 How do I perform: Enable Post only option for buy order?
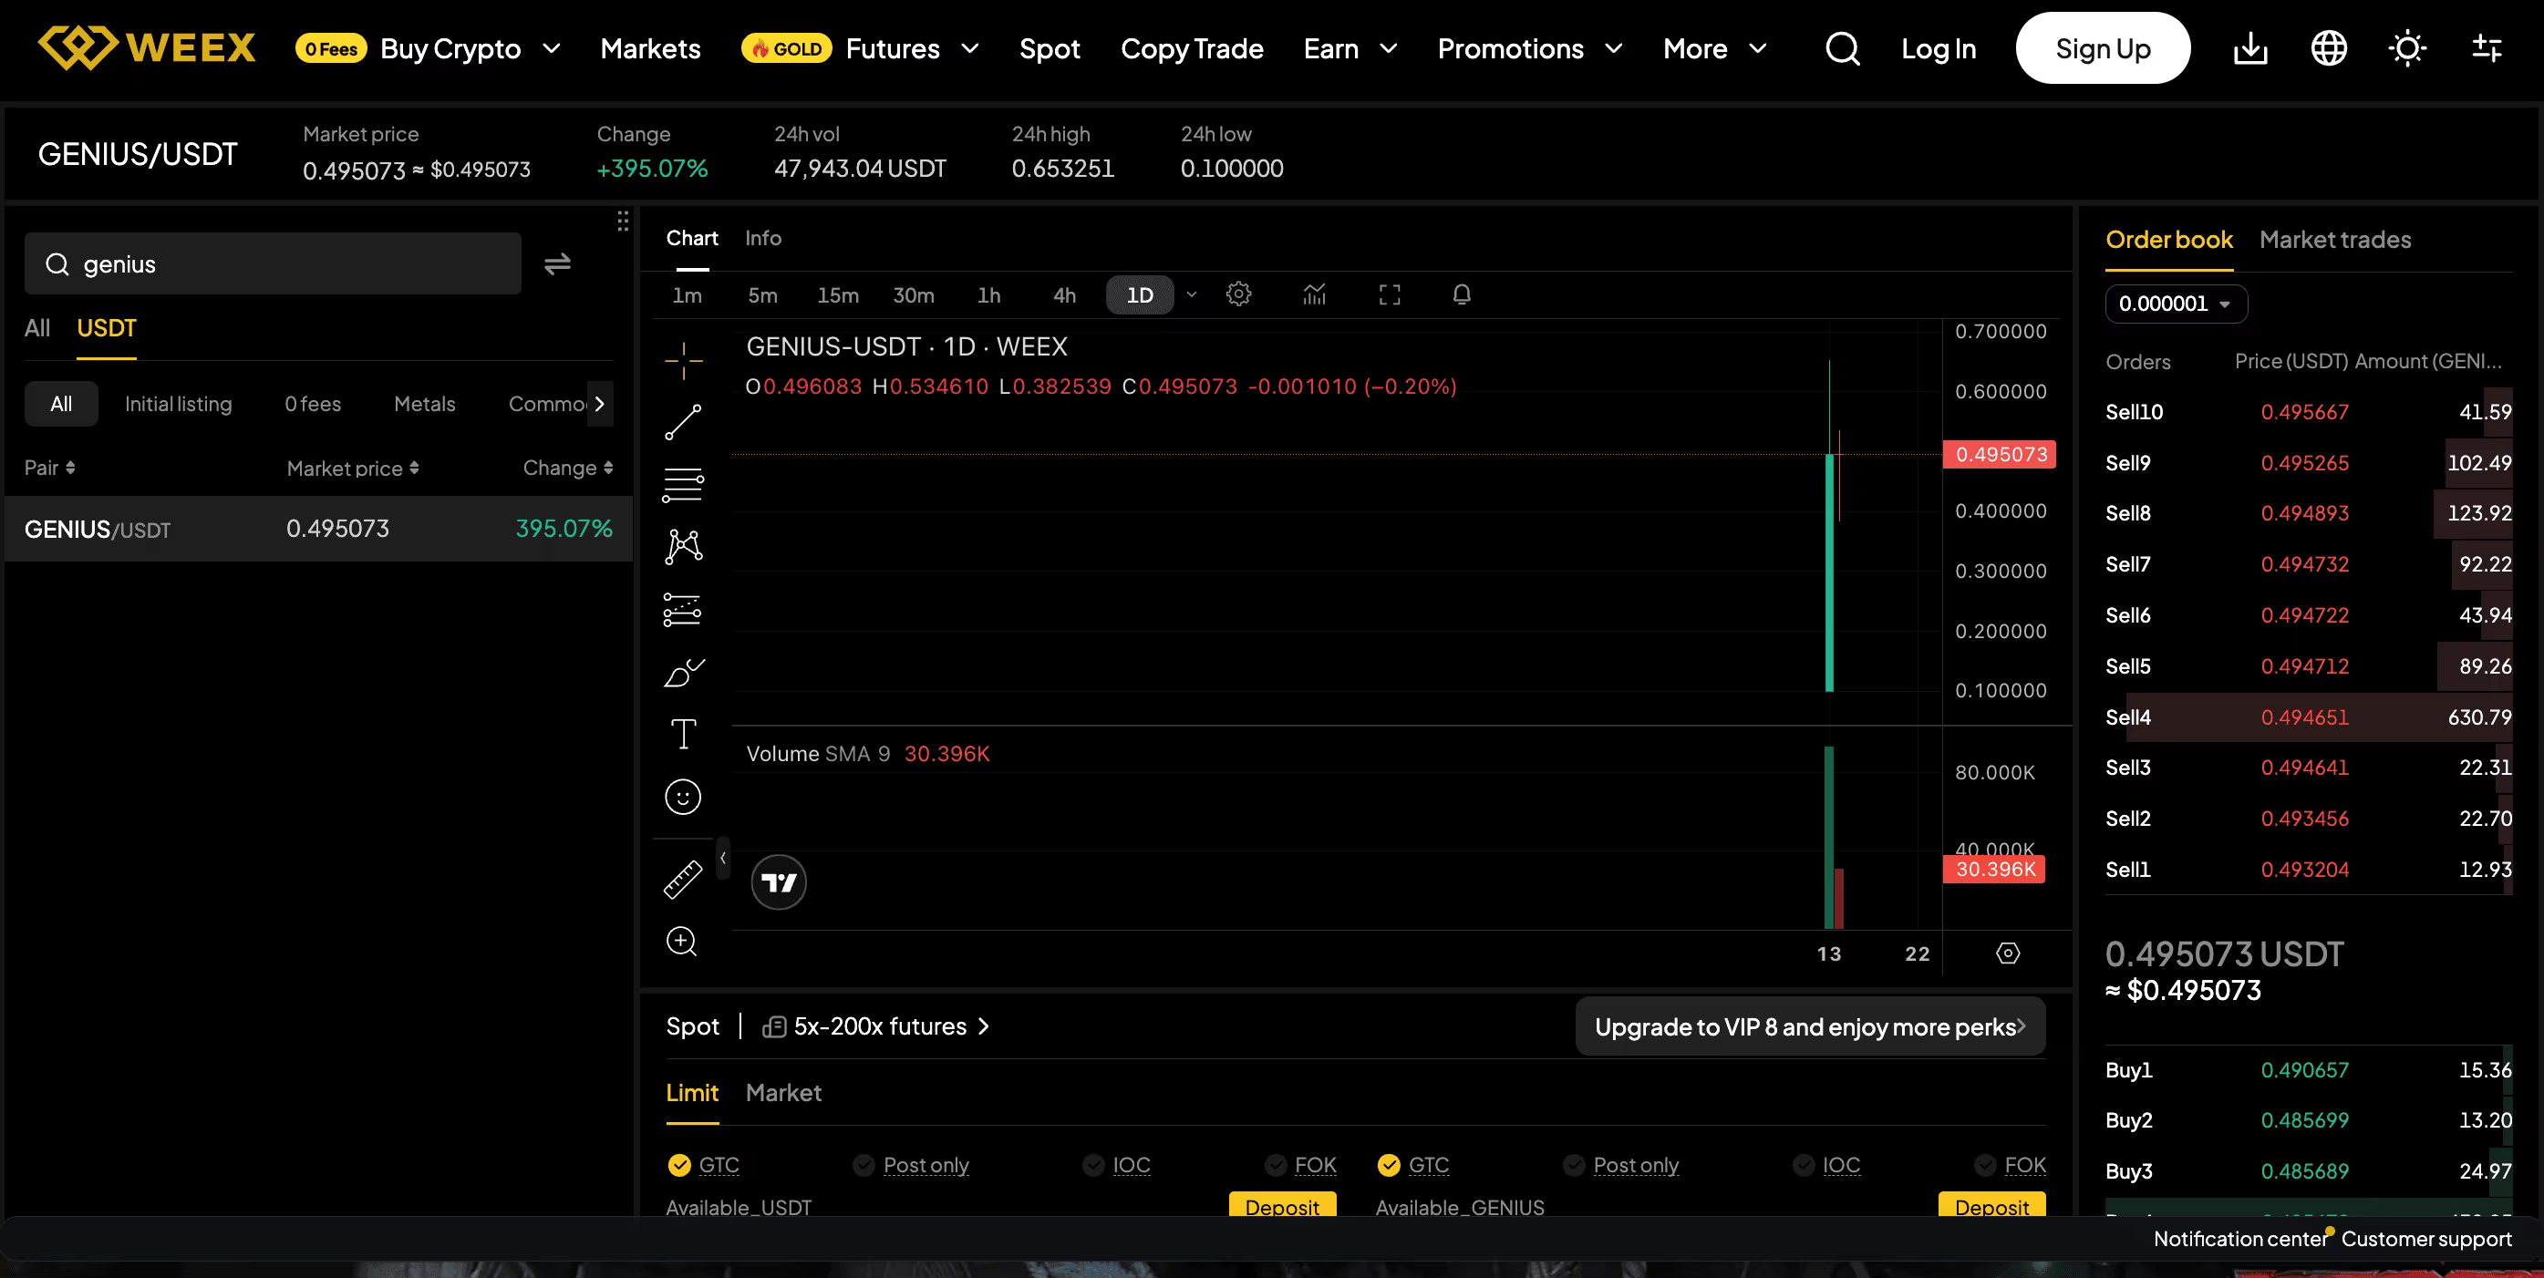pyautogui.click(x=911, y=1165)
